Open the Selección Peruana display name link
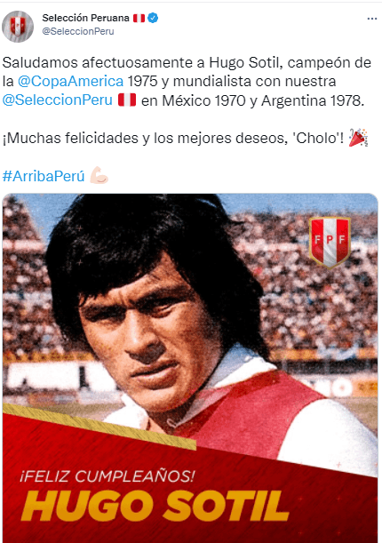The width and height of the screenshot is (382, 543). [86, 18]
